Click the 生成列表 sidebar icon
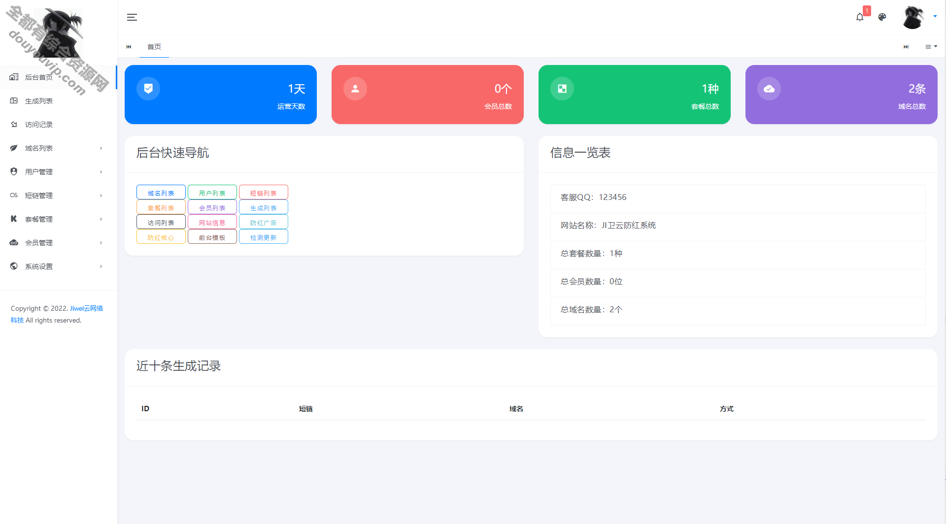Viewport: 946px width, 524px height. (14, 100)
